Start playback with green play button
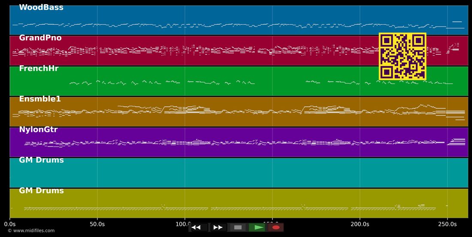 (x=257, y=228)
